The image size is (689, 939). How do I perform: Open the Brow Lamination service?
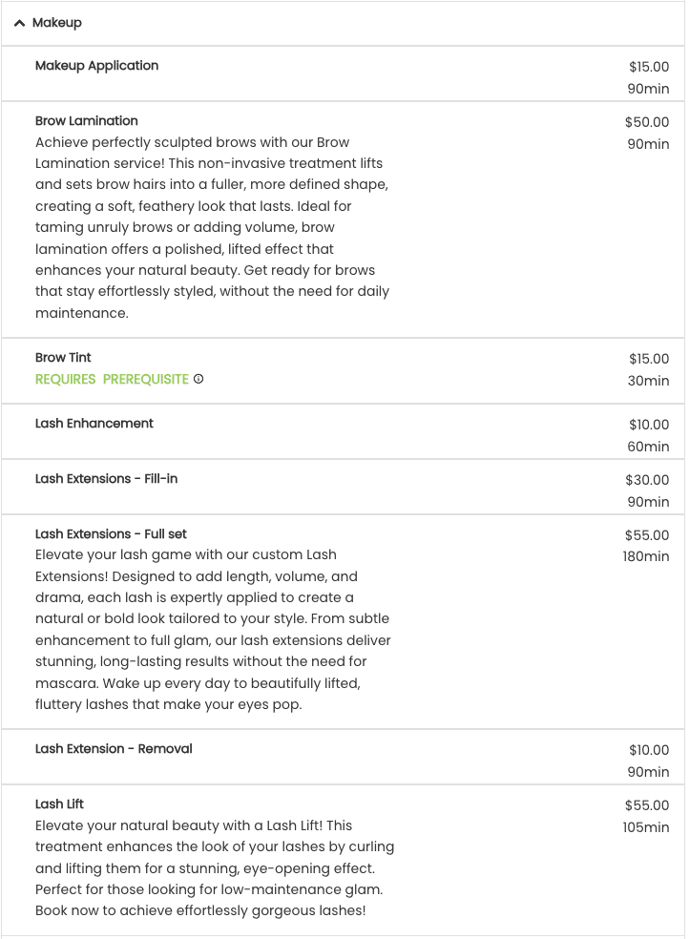(86, 120)
